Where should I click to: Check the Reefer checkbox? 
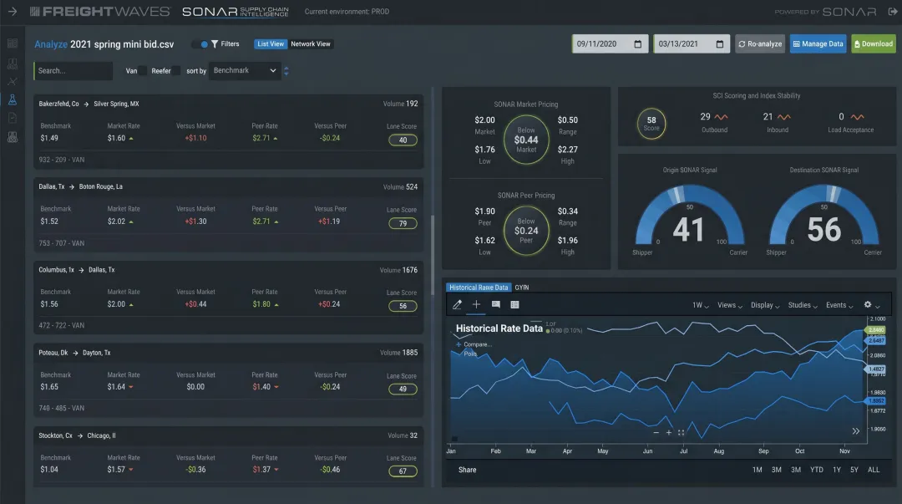pyautogui.click(x=176, y=71)
